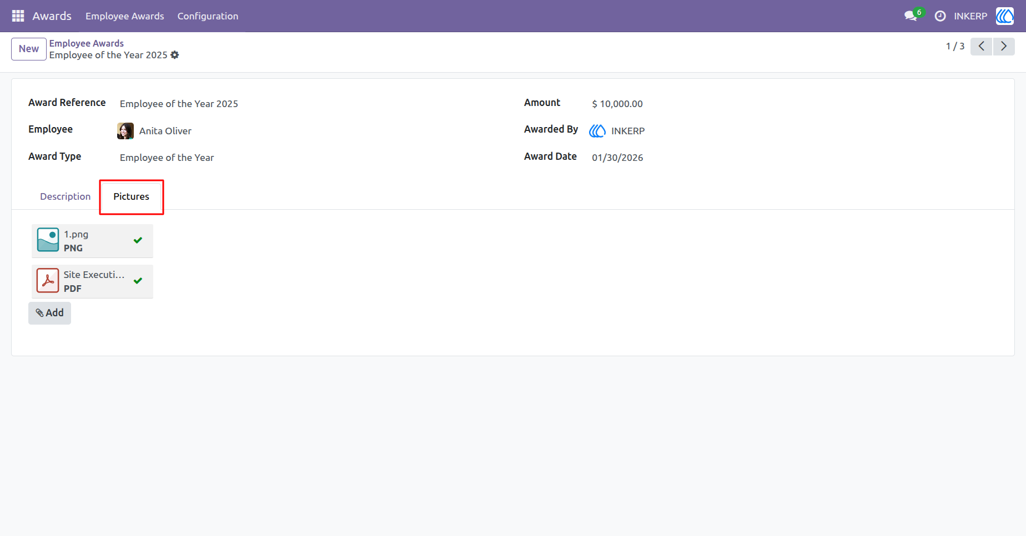The width and height of the screenshot is (1026, 536).
Task: Click Anita Oliver's avatar photo
Action: point(125,131)
